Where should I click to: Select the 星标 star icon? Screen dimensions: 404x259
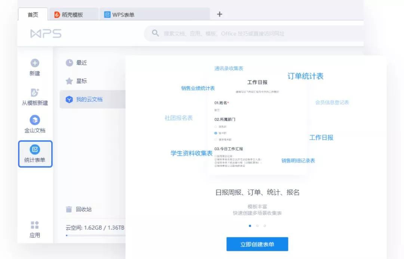[x=70, y=81]
